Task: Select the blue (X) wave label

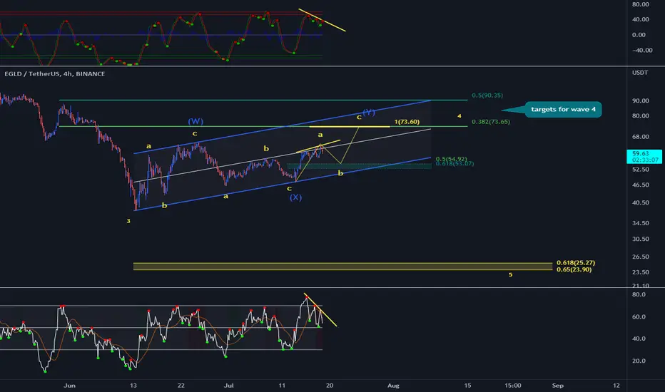Action: coord(295,197)
